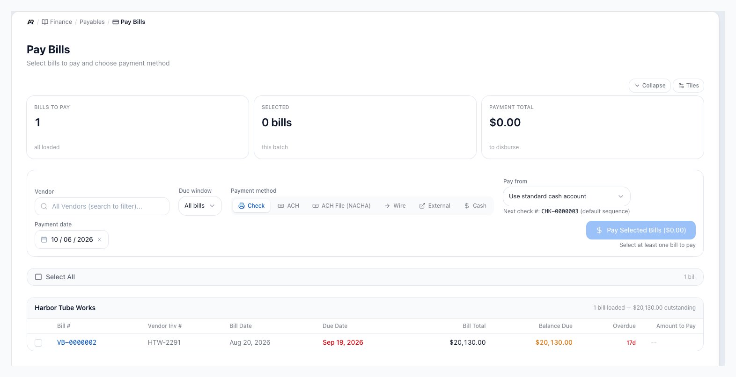Viewport: 736px width, 377px height.
Task: Collapse the summary tiles section
Action: tap(650, 86)
